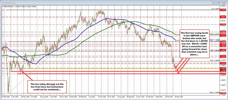Click the 1.15170 price axis label
The height and width of the screenshot is (100, 228).
223,90
